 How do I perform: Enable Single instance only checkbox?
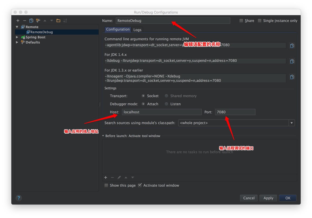click(x=260, y=21)
